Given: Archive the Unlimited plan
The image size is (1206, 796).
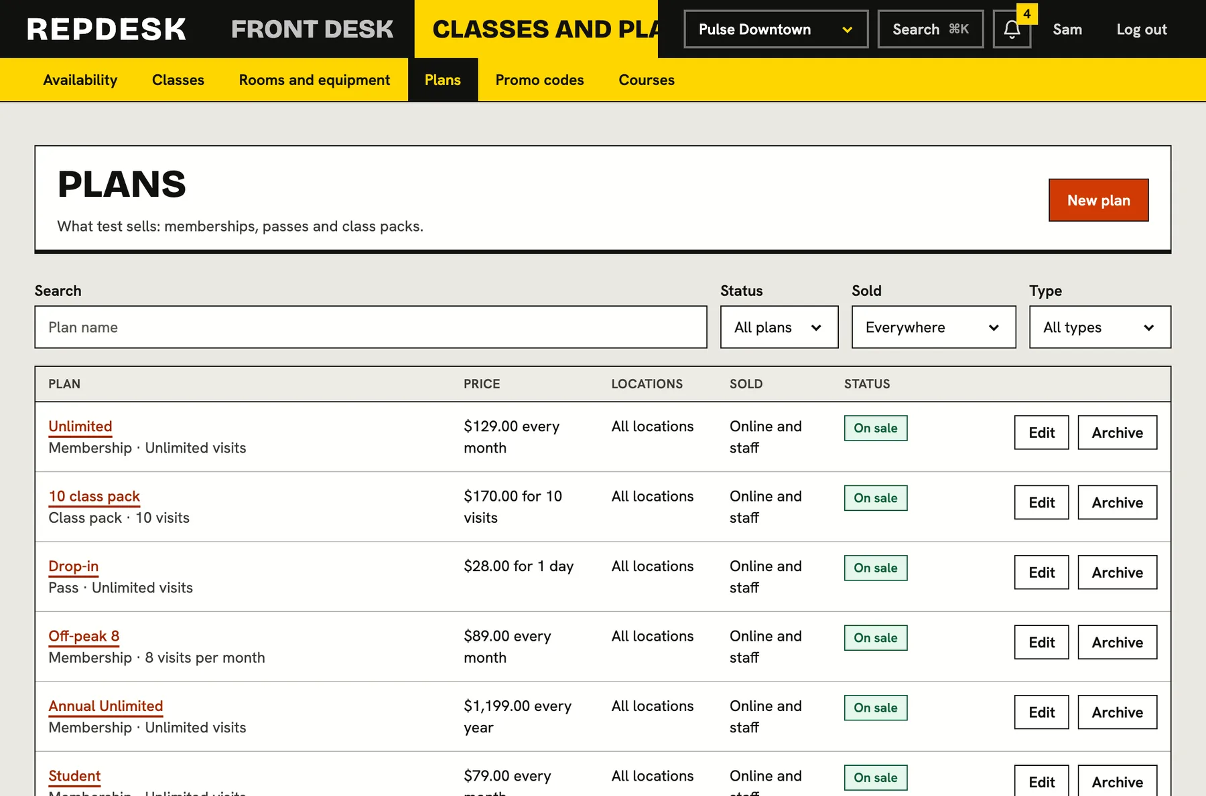Looking at the screenshot, I should pyautogui.click(x=1118, y=432).
